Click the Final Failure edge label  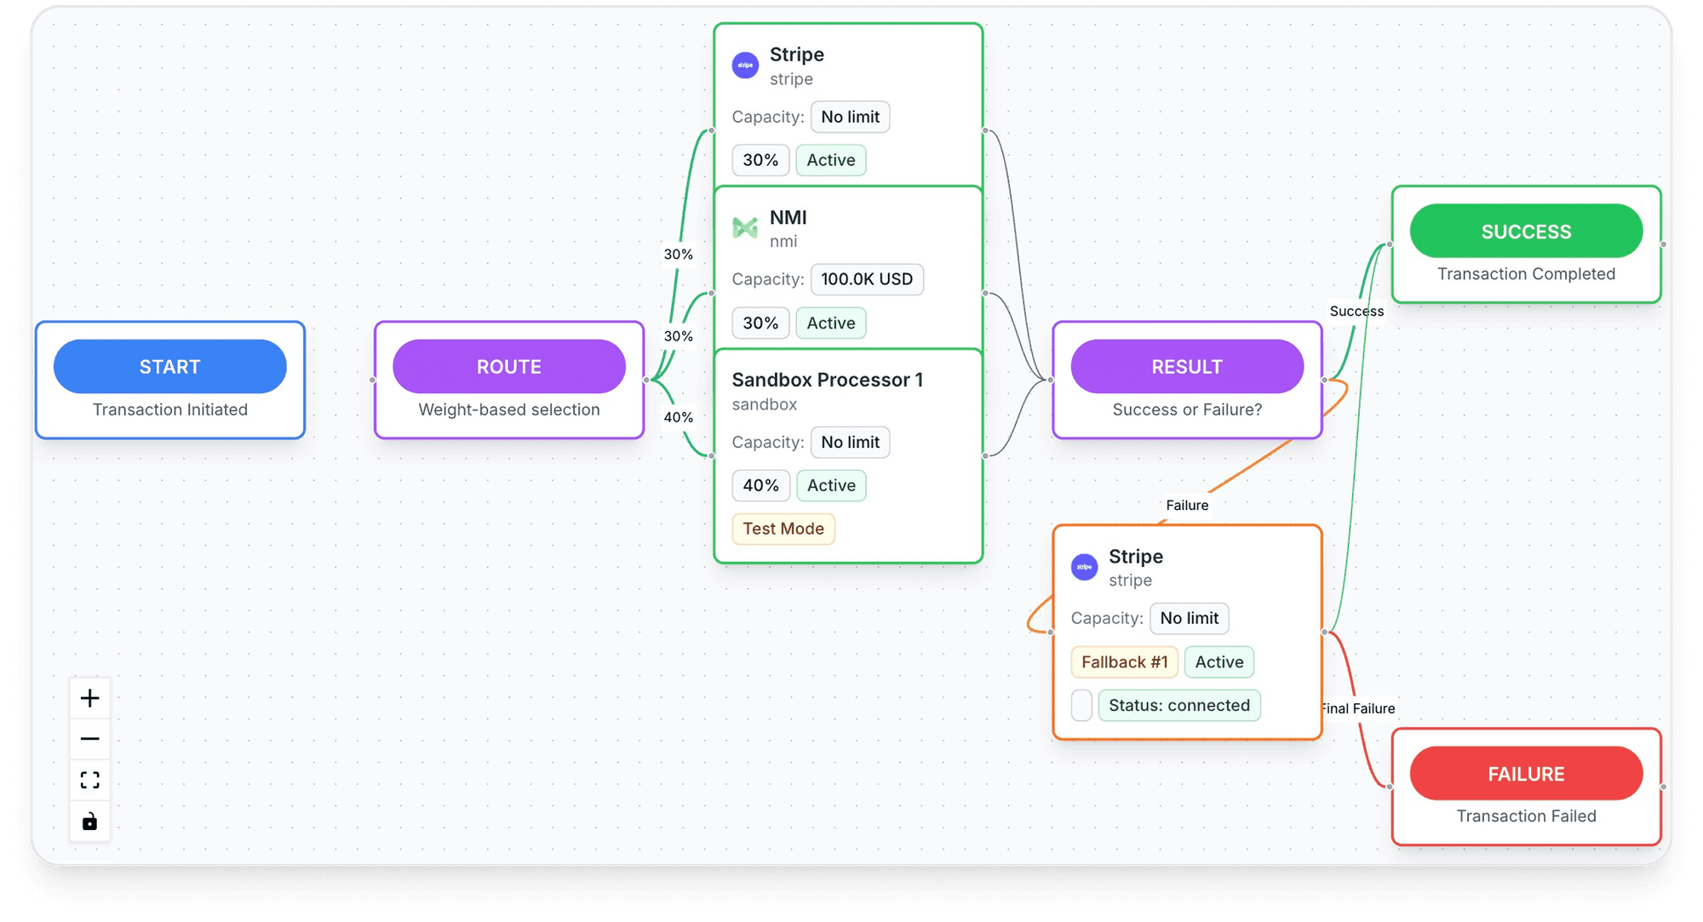coord(1358,708)
